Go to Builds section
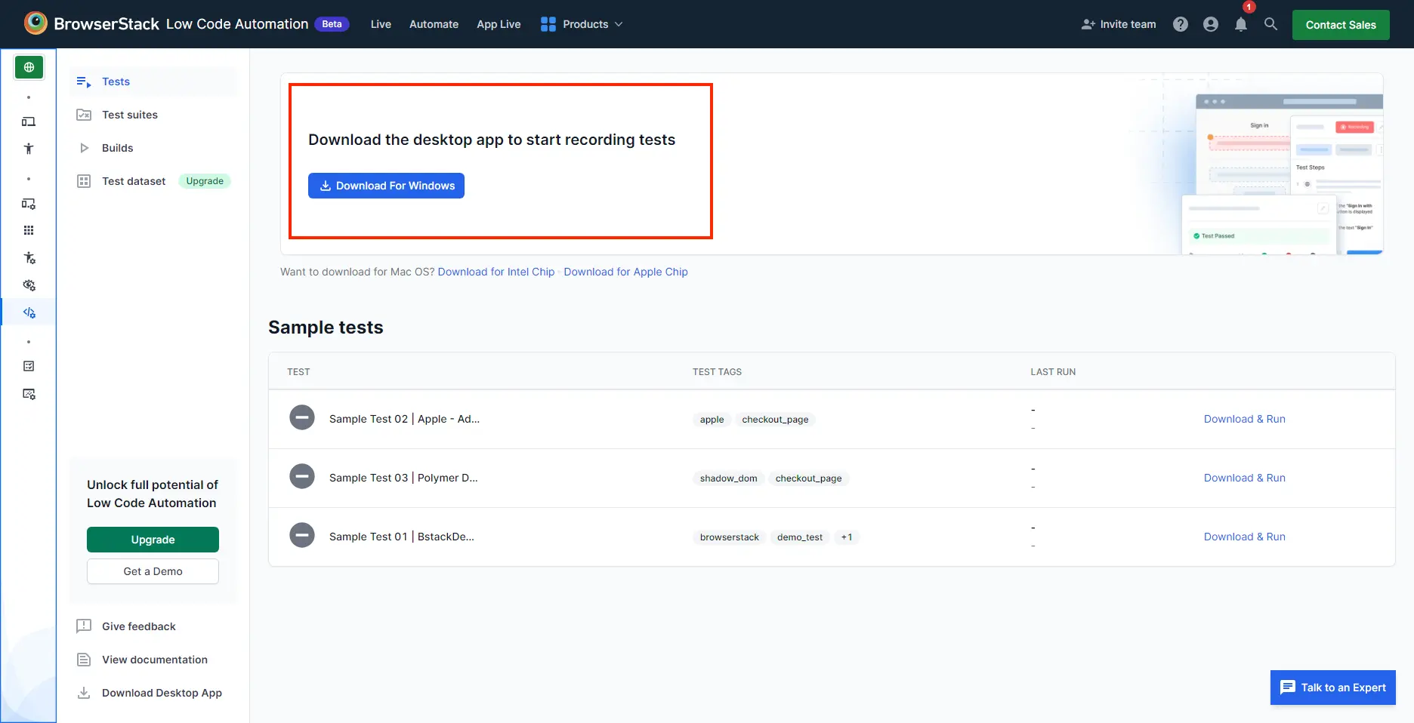1414x723 pixels. point(117,148)
